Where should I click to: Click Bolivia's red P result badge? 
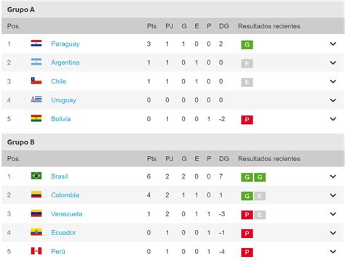pos(247,120)
